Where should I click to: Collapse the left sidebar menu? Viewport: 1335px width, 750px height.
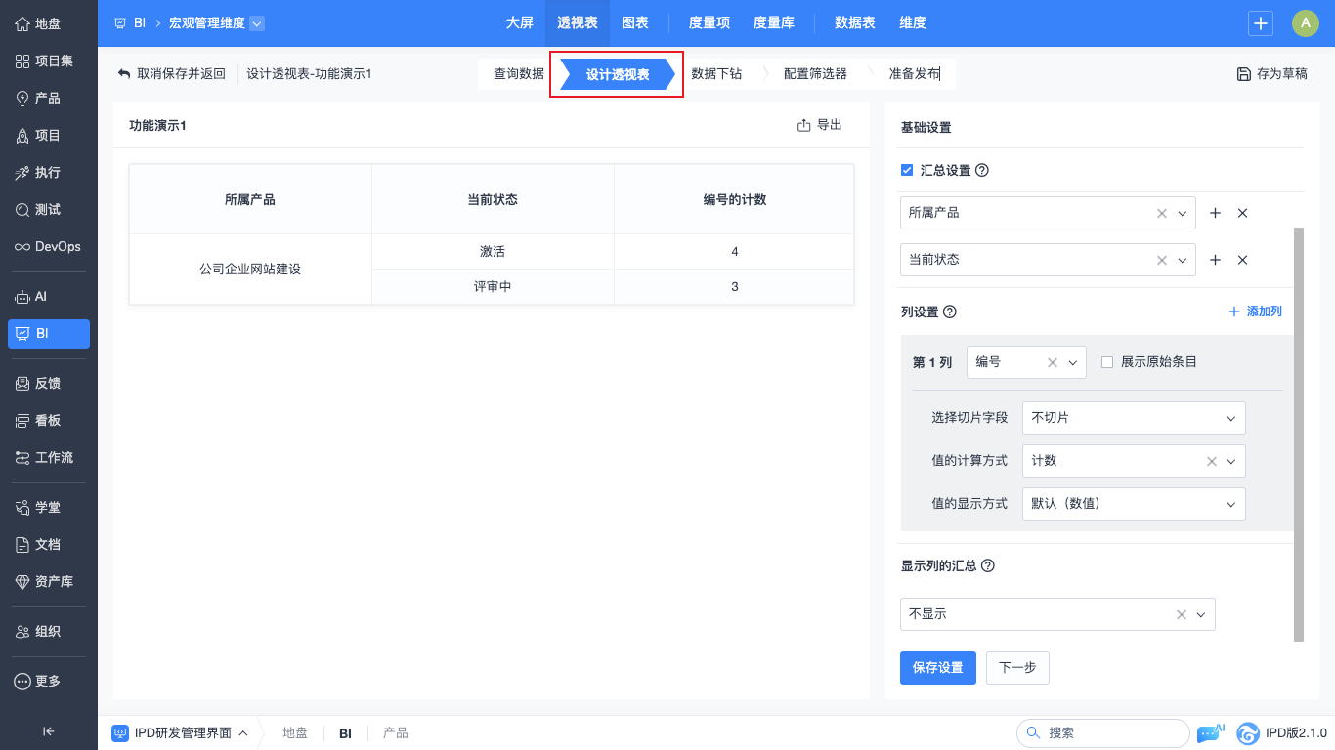coord(48,731)
